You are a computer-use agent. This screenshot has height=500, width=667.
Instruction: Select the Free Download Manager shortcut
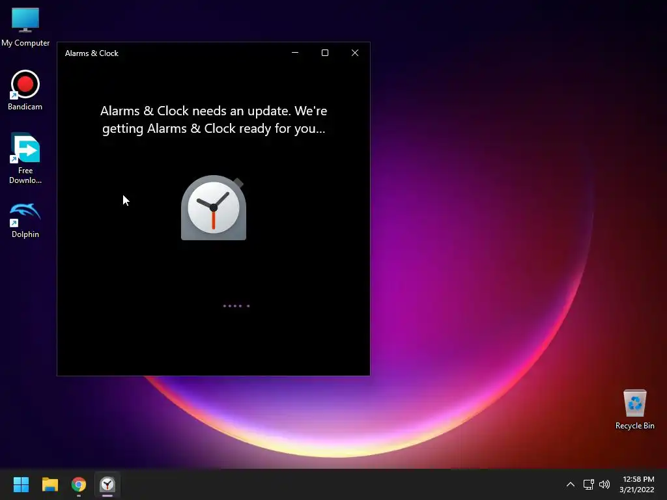[x=25, y=158]
